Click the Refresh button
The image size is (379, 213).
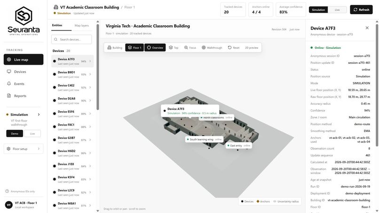(361, 10)
